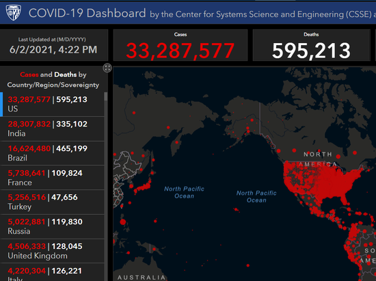Screen dimensions: 376x281
Task: Expand the country list panel with the fullscreen icon
Action: click(x=107, y=68)
